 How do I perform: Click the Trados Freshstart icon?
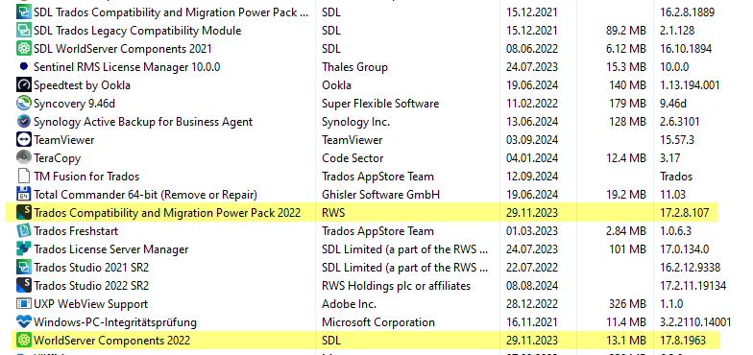[23, 230]
